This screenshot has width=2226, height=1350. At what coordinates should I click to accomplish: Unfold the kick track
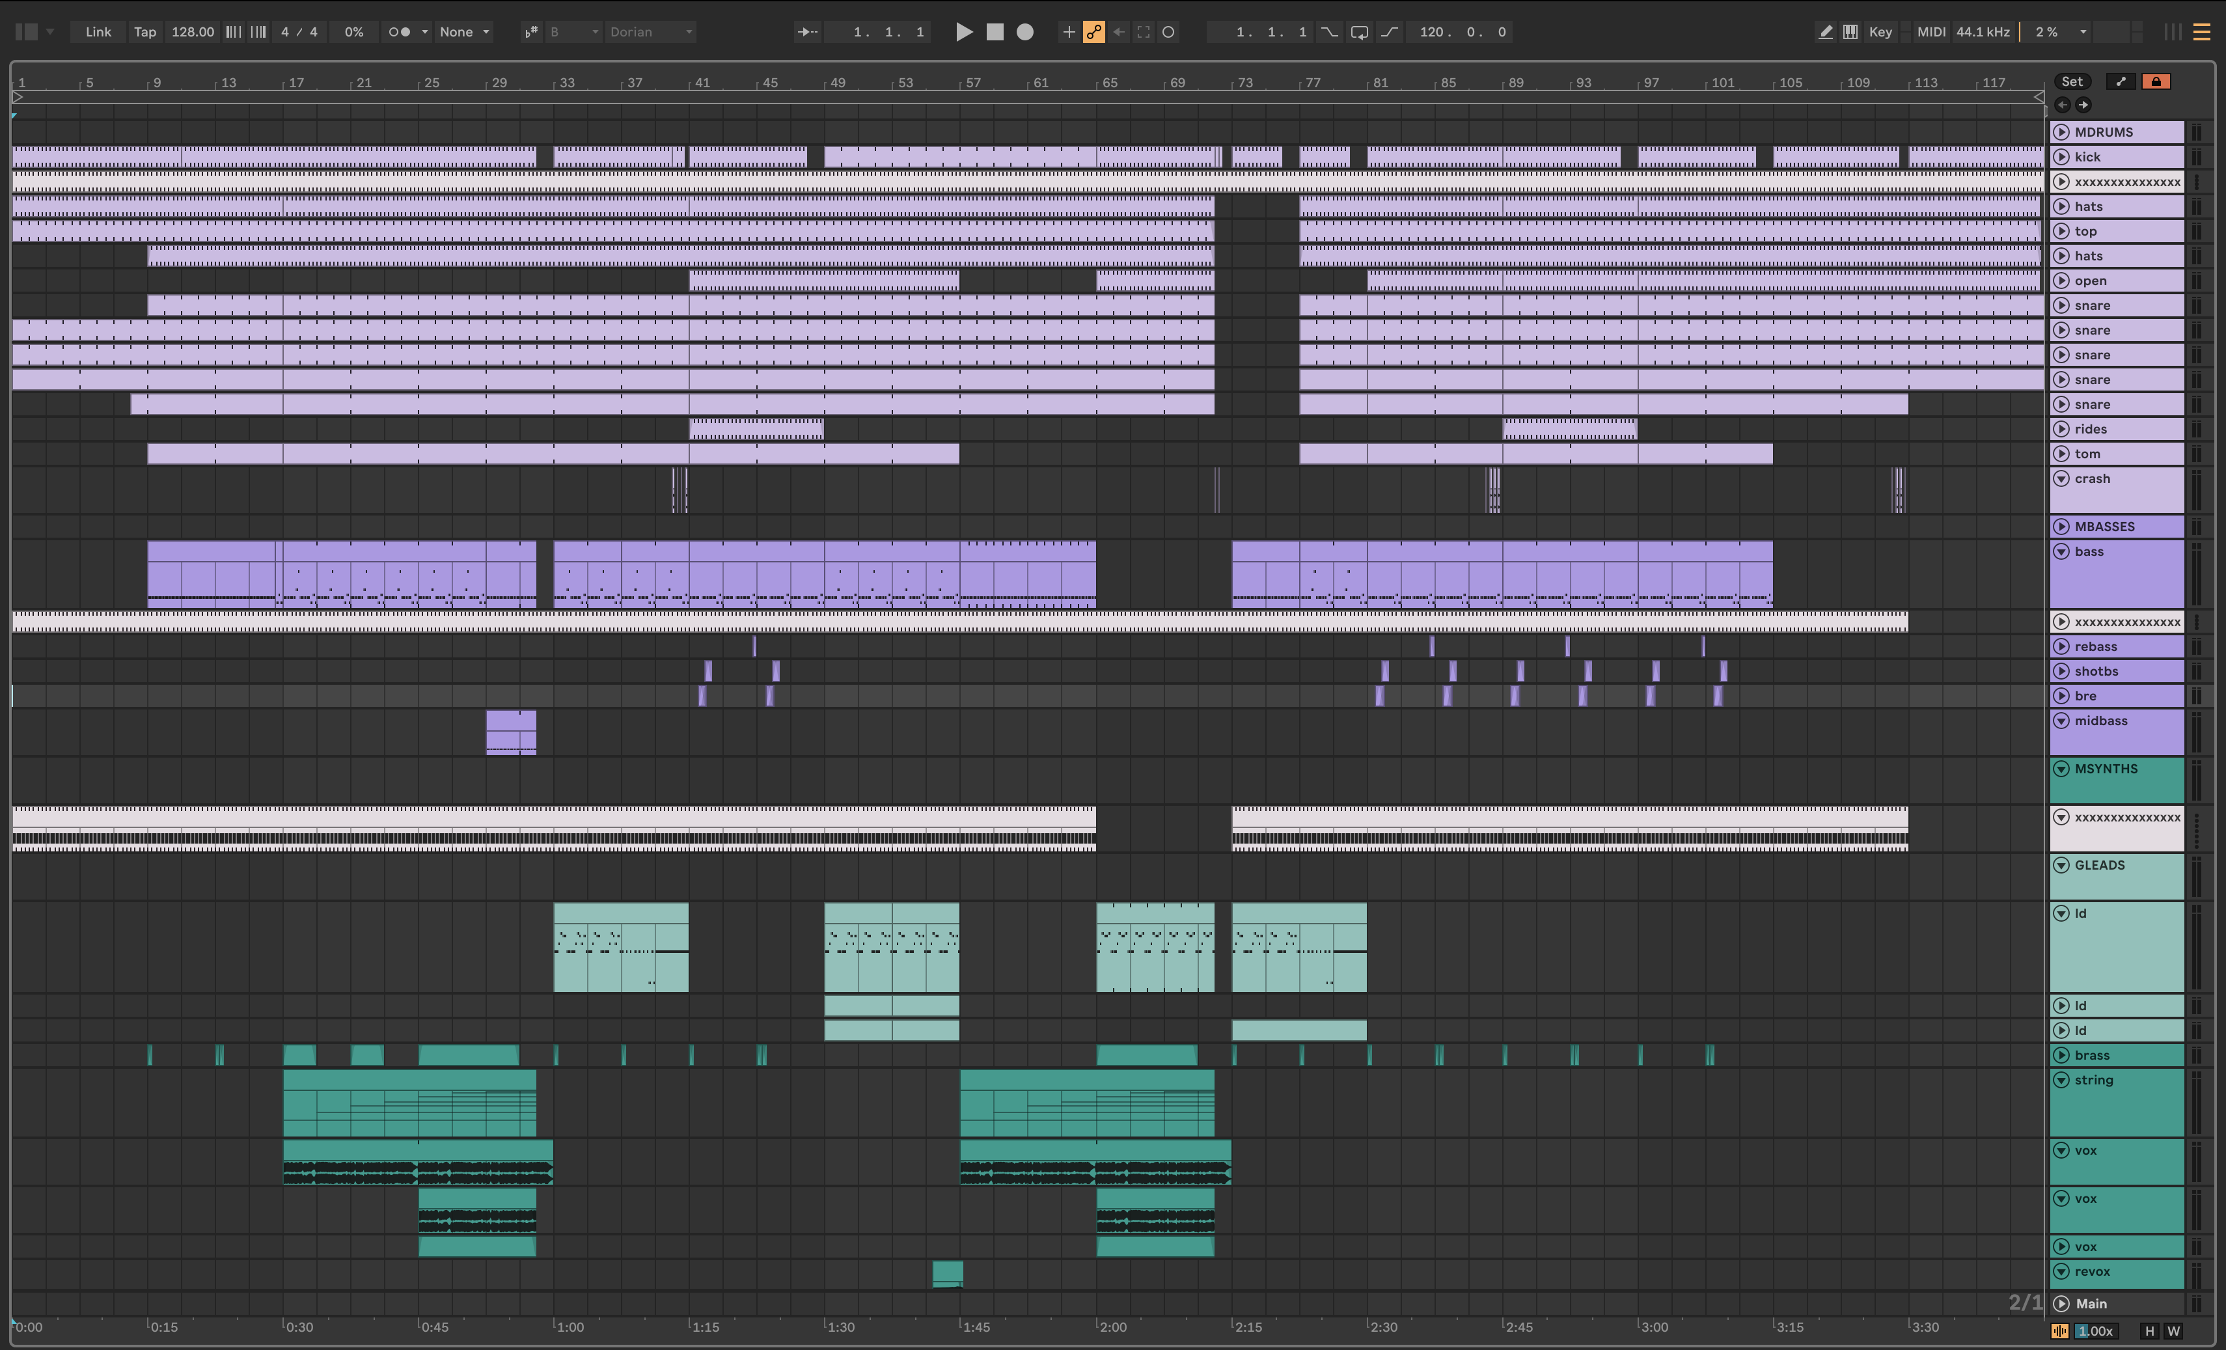click(2061, 156)
